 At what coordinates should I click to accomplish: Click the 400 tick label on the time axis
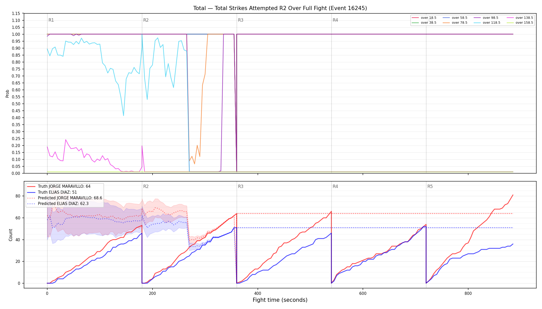click(258, 293)
